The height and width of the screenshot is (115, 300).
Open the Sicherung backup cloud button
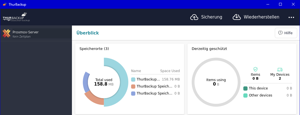pyautogui.click(x=206, y=17)
